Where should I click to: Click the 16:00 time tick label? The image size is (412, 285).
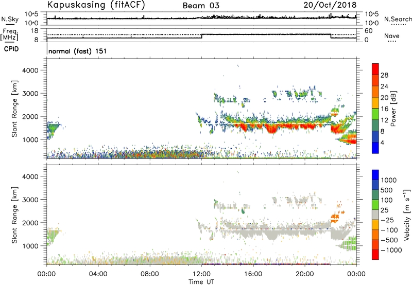point(253,274)
